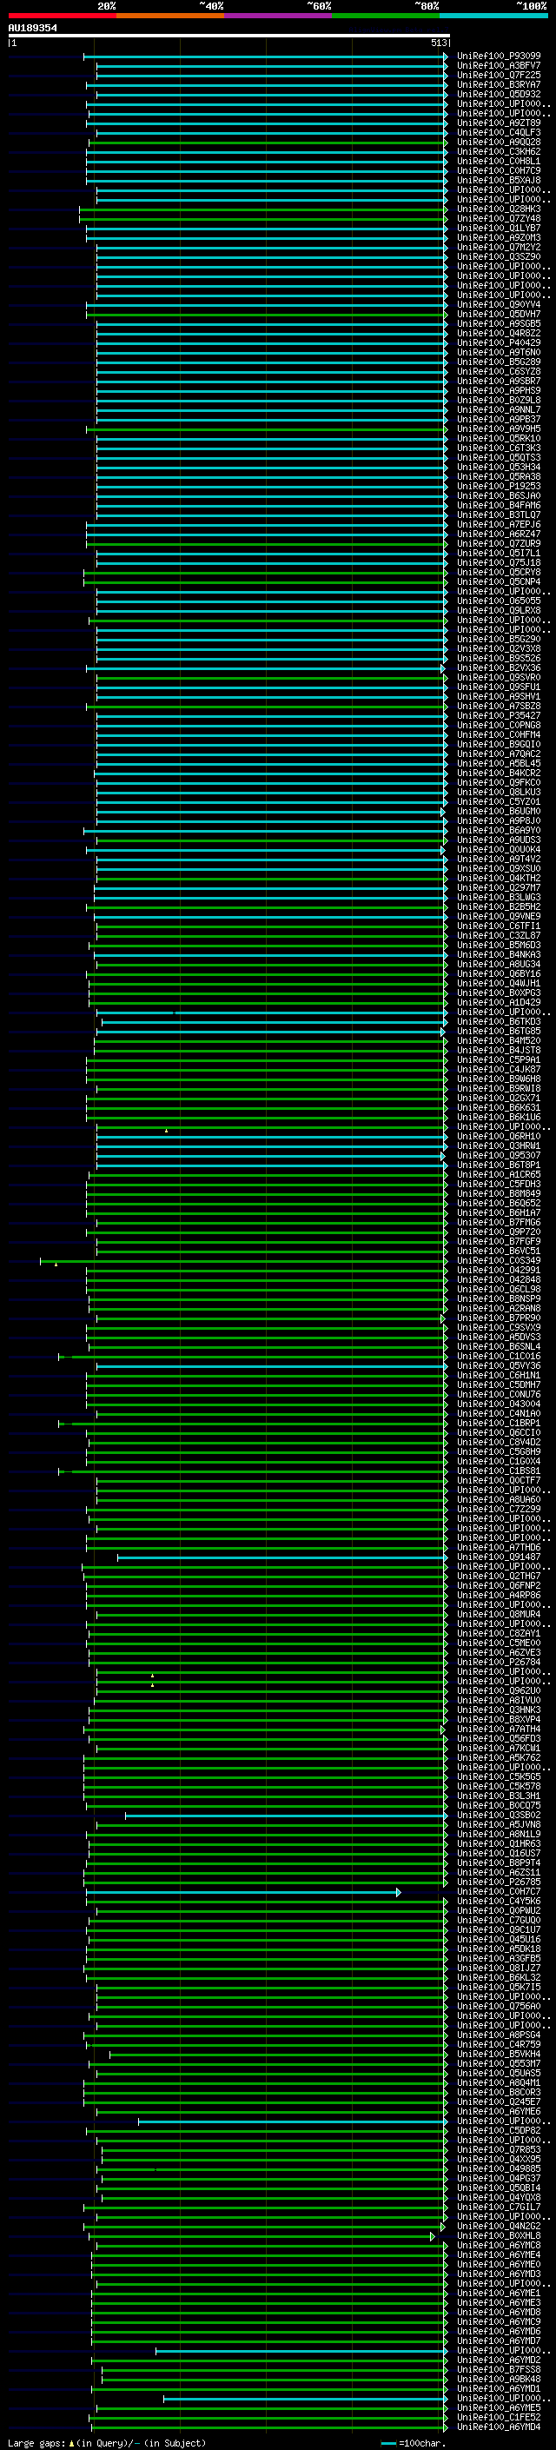Open hit UniRef100_Q7F225

pos(499,75)
